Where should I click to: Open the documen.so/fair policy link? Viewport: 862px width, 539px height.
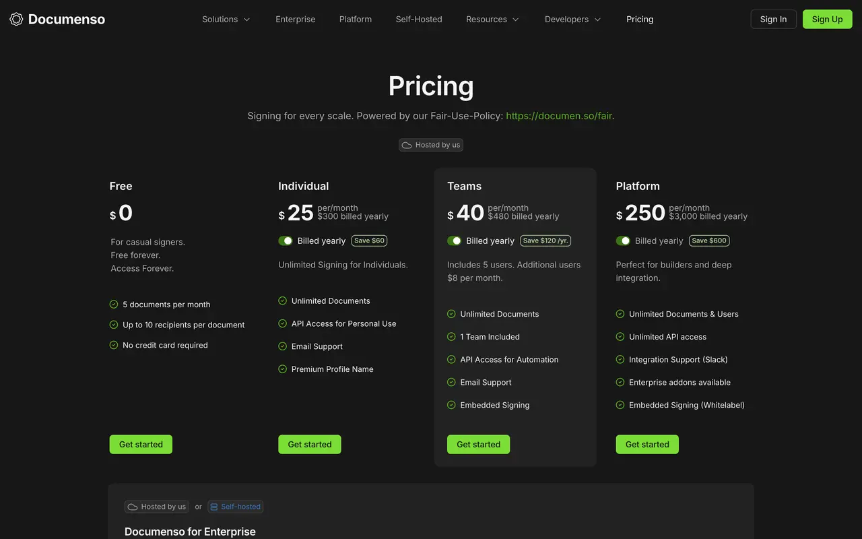point(559,116)
